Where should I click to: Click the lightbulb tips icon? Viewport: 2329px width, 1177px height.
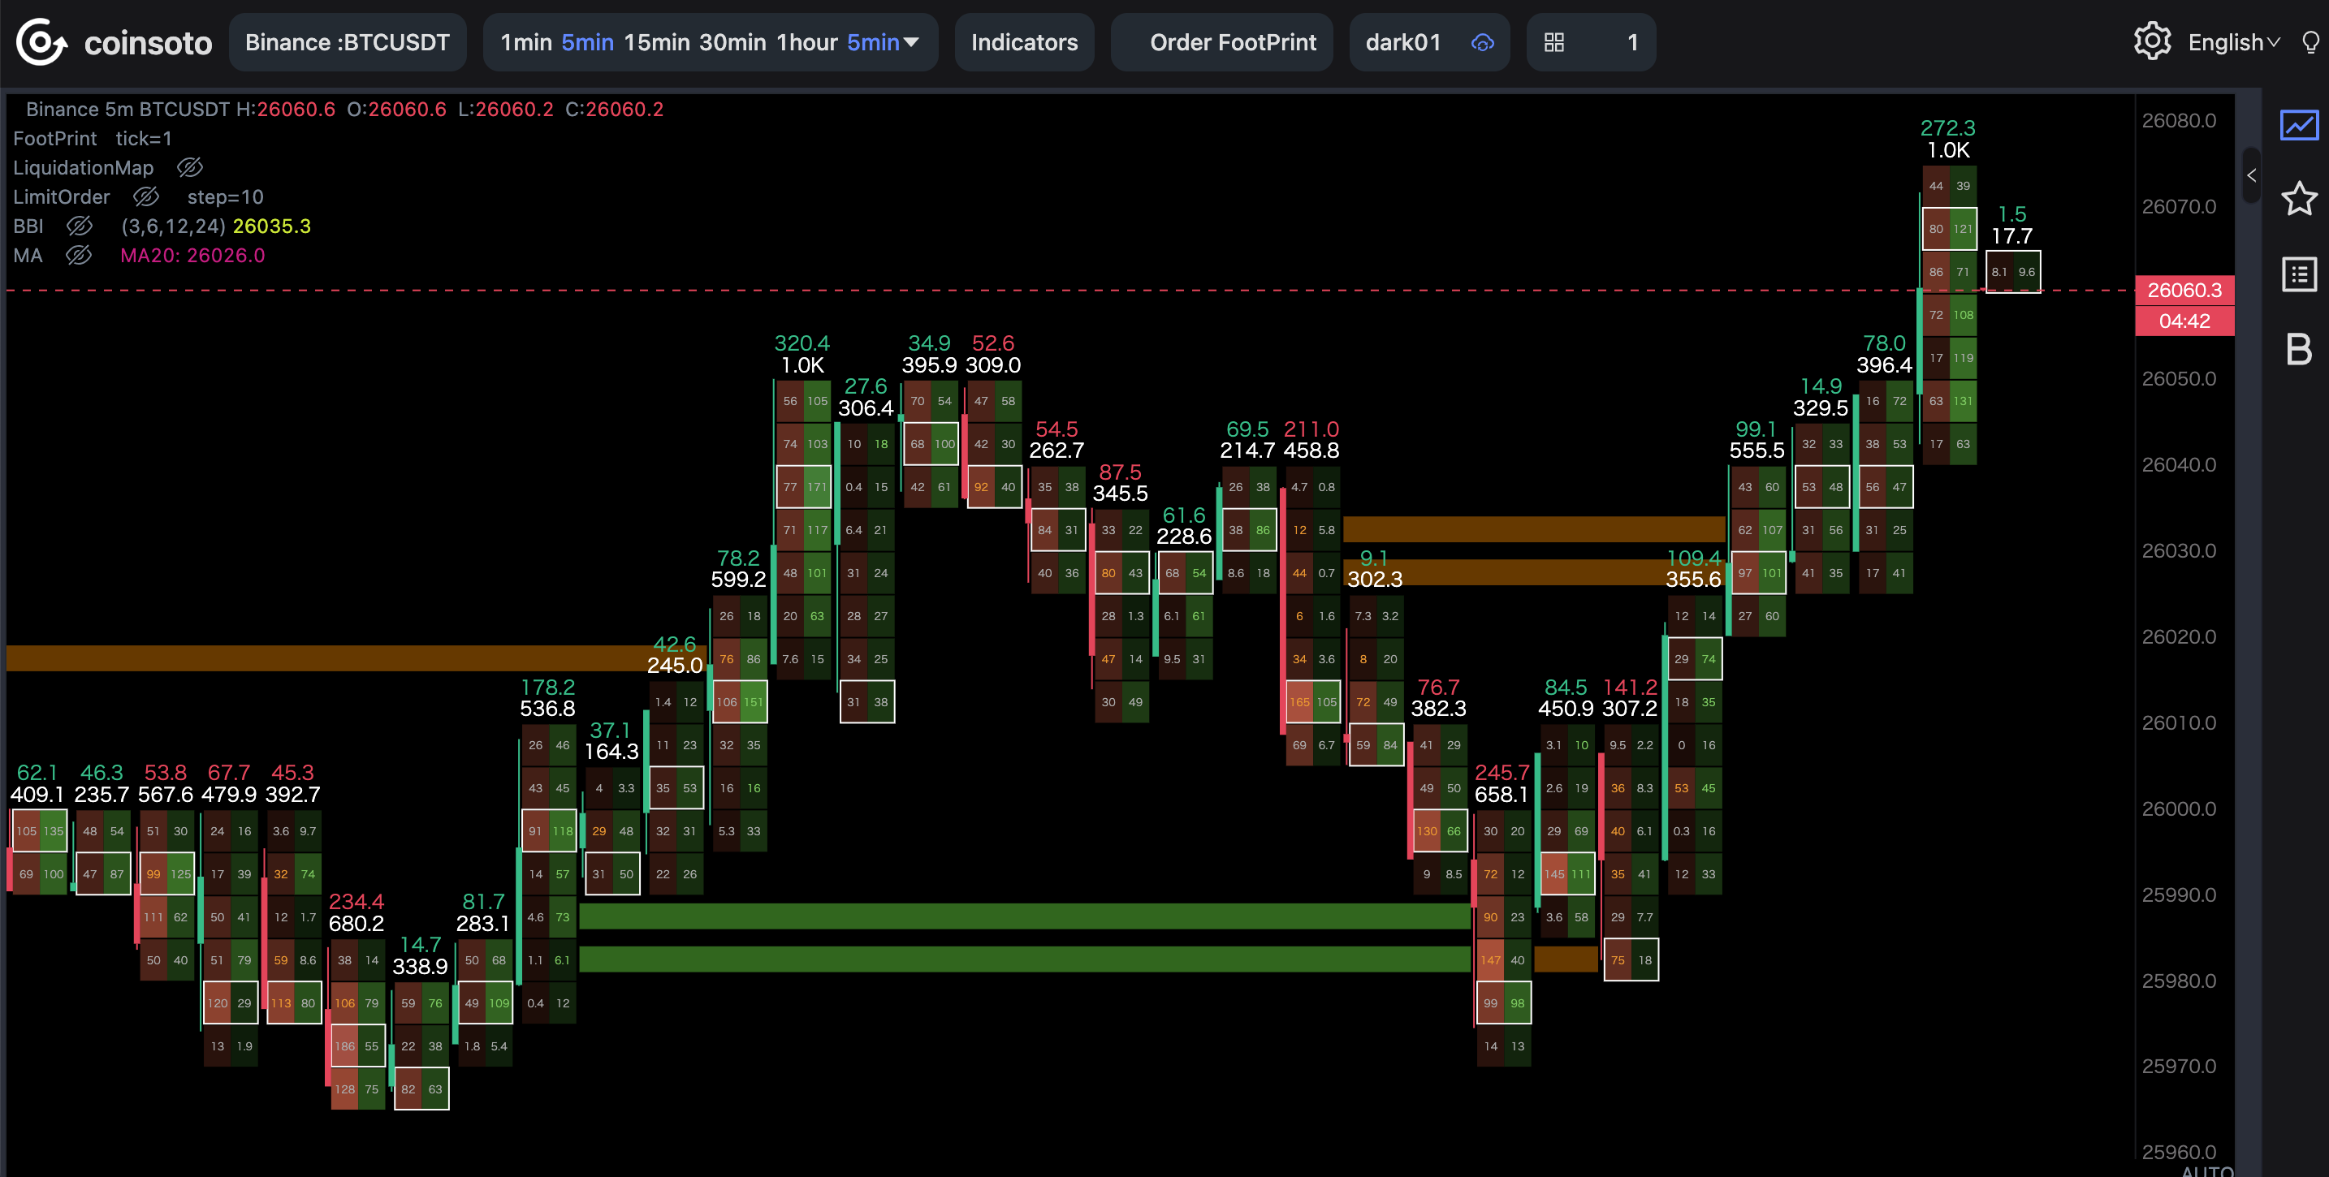[x=2310, y=42]
